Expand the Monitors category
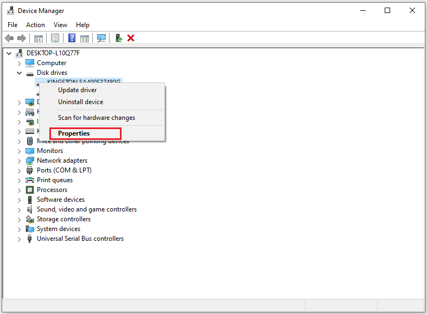Screen dimensions: 427x314 click(19, 151)
